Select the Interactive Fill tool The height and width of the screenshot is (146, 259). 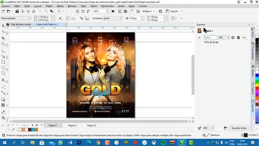pos(3,118)
